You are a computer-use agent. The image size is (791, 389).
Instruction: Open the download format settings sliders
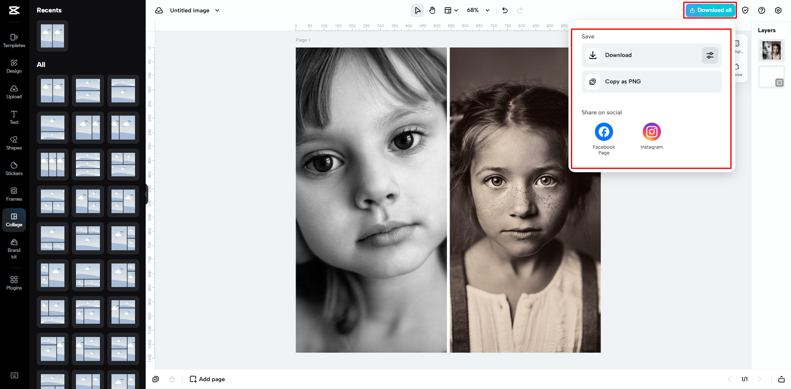(709, 55)
